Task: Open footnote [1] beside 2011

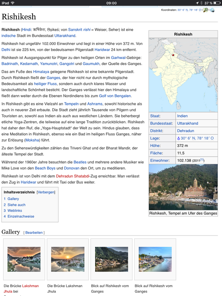Action: (x=202, y=160)
